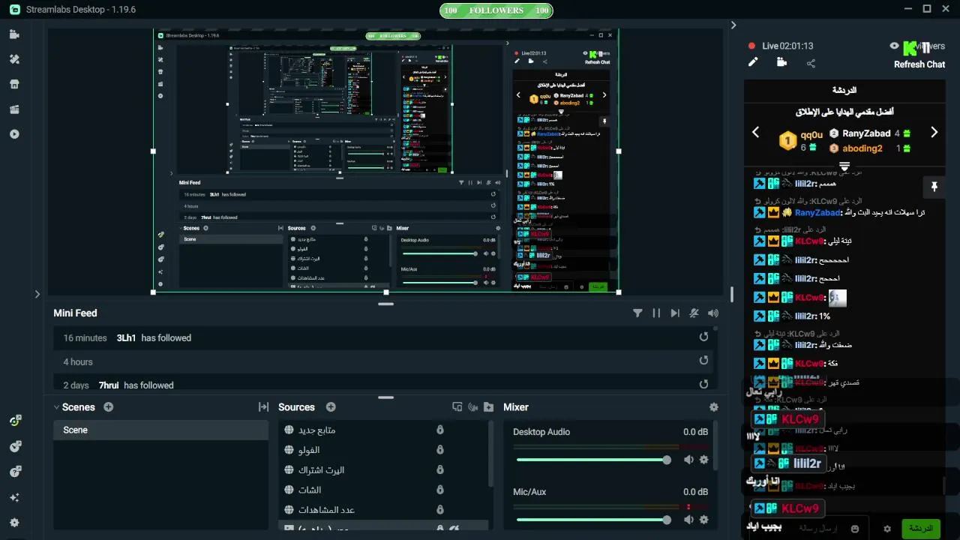Click the Sources audio-camera icon
The width and height of the screenshot is (960, 540).
pyautogui.click(x=473, y=407)
